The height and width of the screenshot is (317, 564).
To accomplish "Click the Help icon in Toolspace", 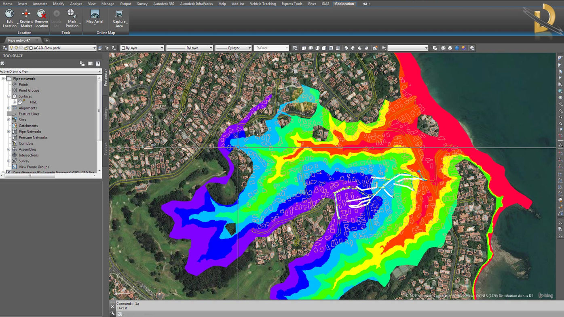I will click(x=98, y=64).
